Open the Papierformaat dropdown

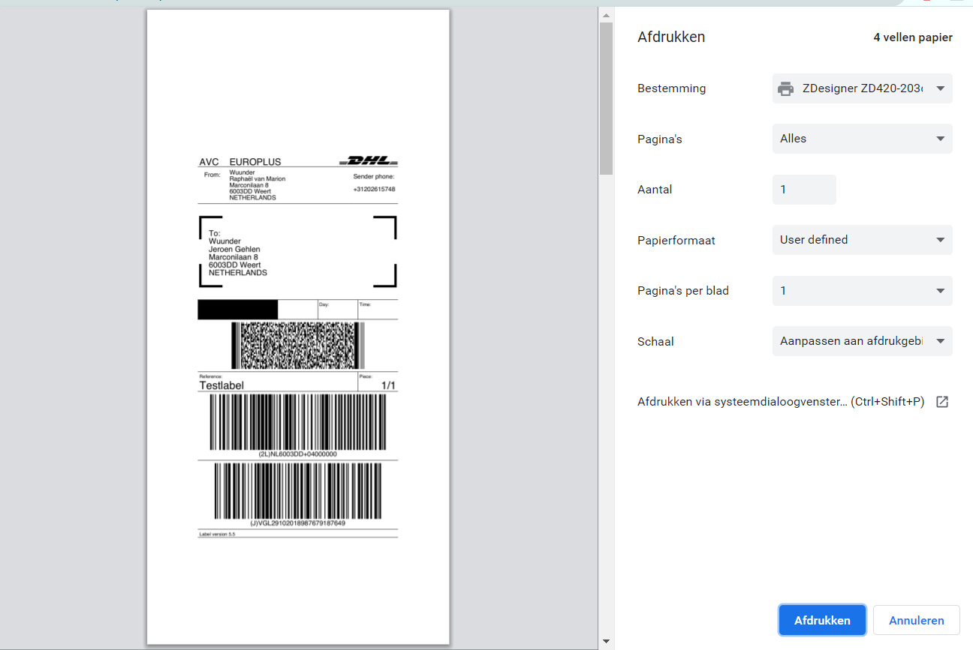[x=862, y=239]
